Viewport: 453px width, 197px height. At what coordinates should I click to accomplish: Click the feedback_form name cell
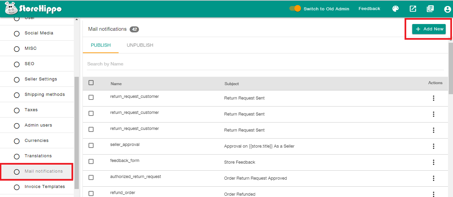point(125,161)
